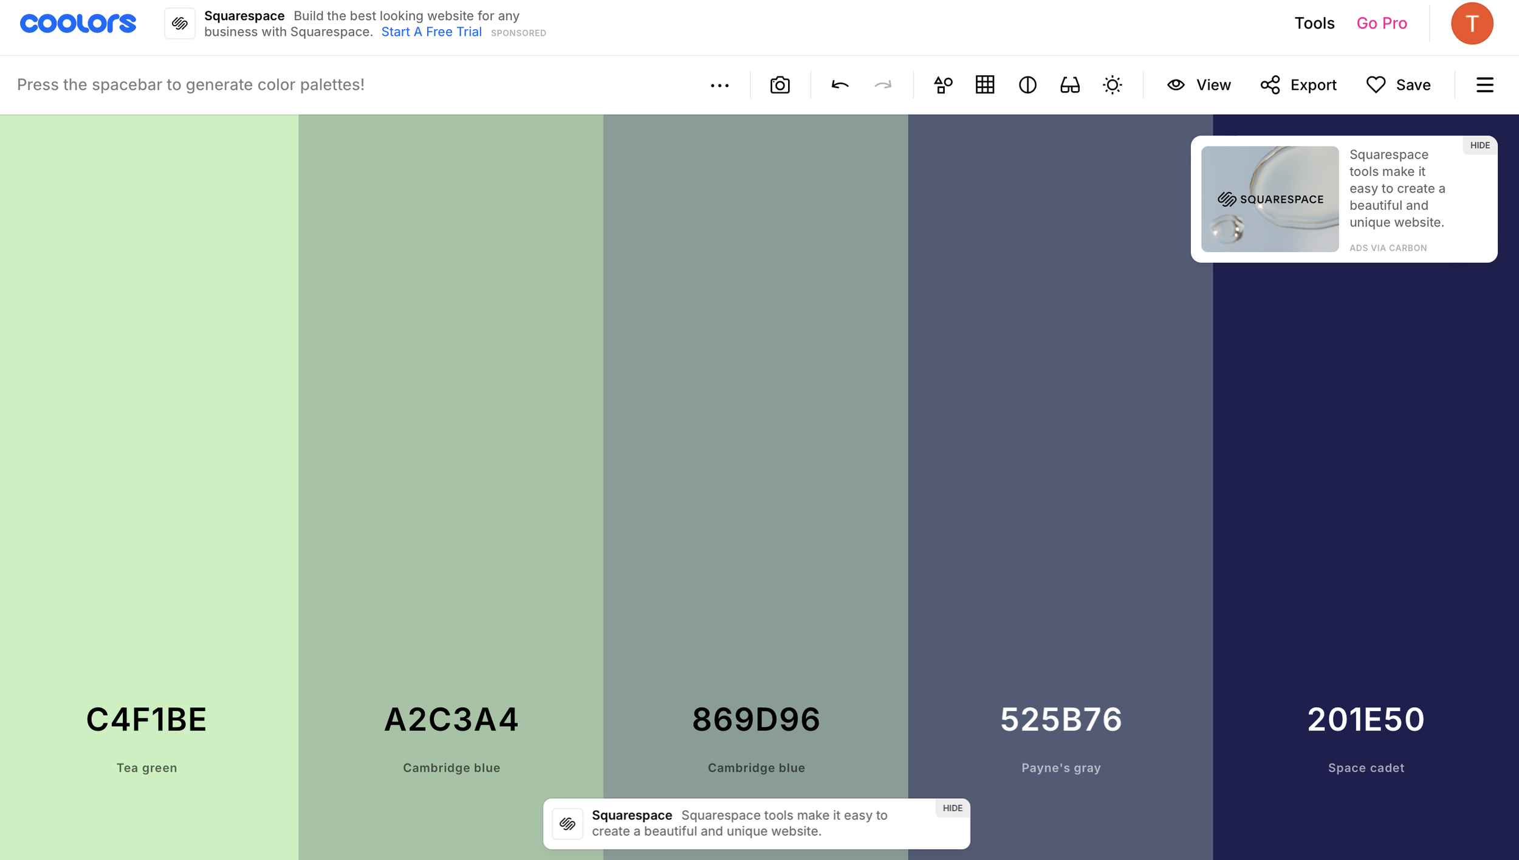Viewport: 1519px width, 860px height.
Task: Open the View option with eye icon
Action: [1198, 85]
